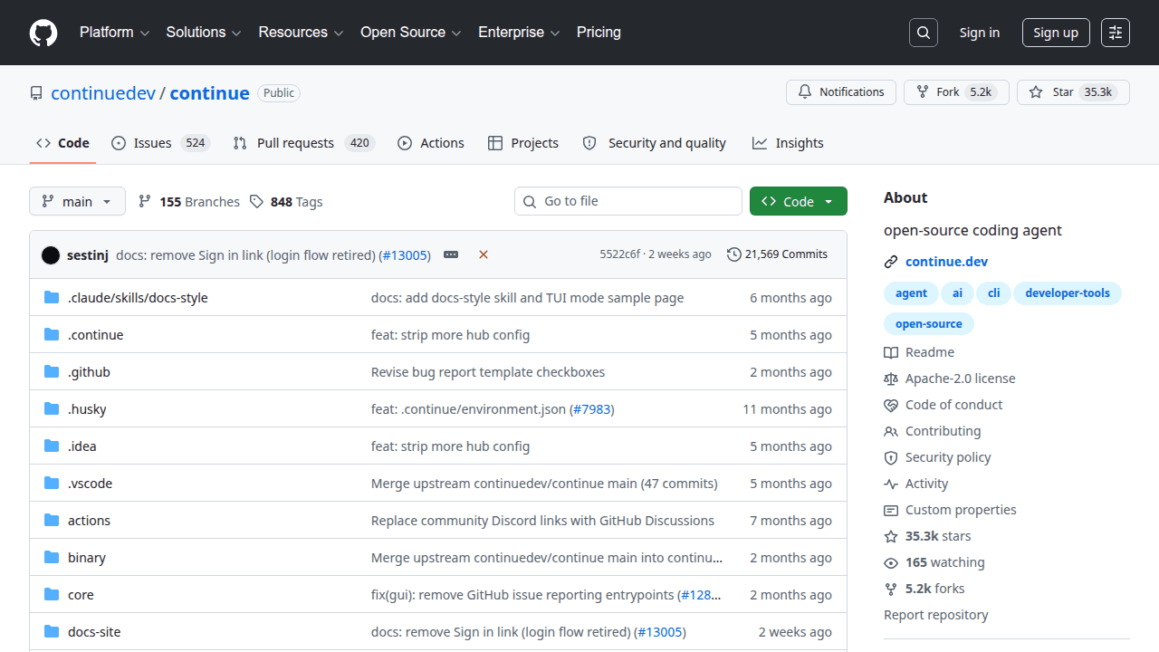The image size is (1159, 652).
Task: Click the .vscode folder icon
Action: pos(52,484)
